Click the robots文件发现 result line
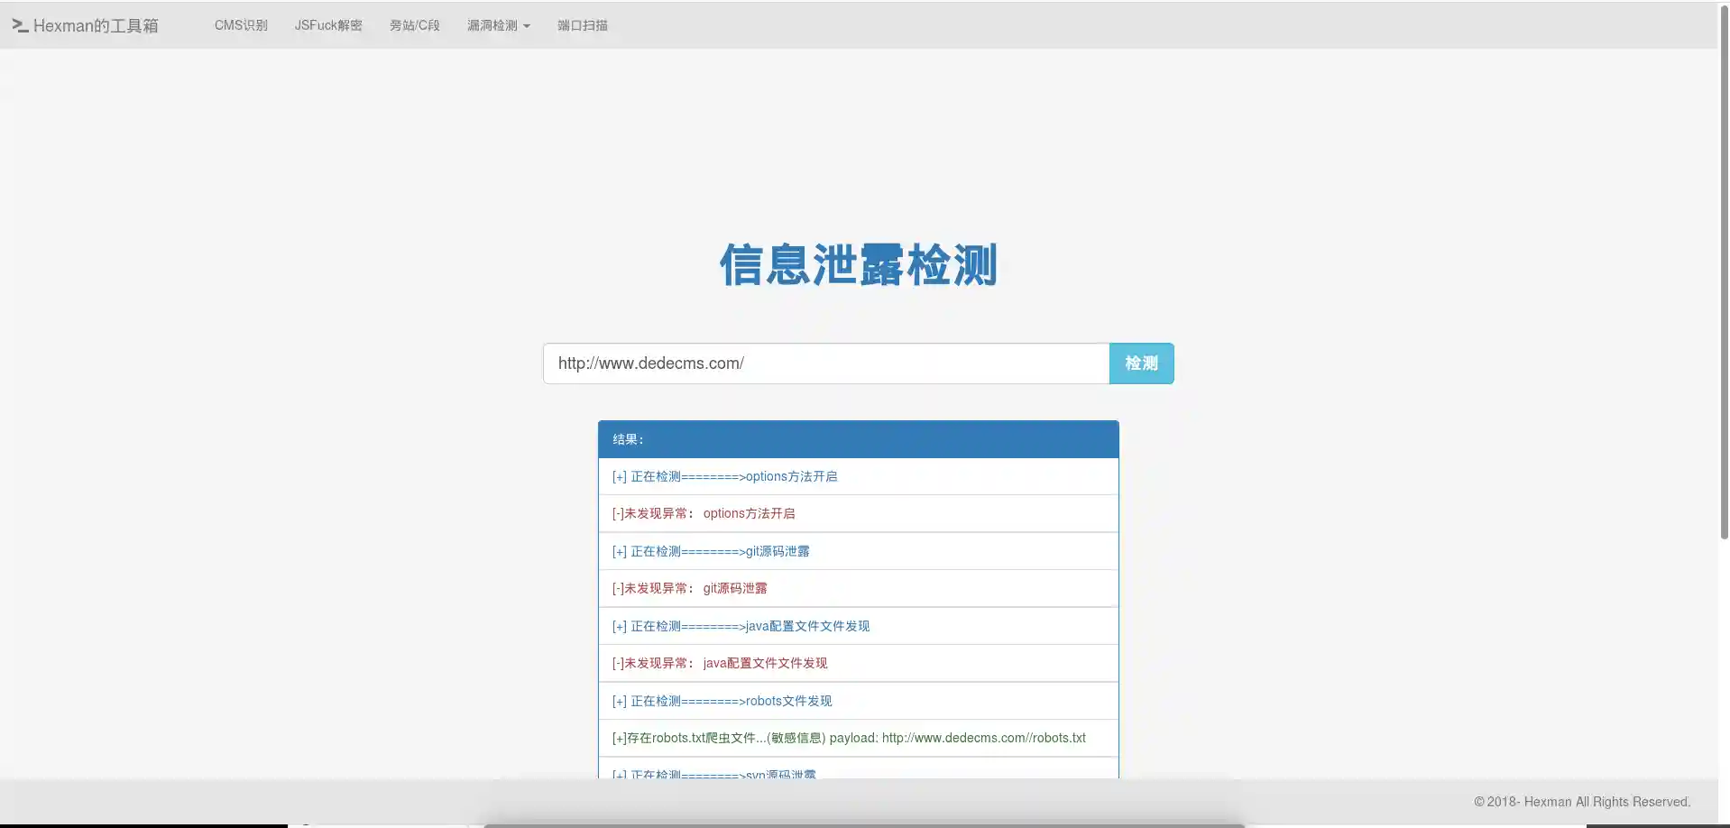This screenshot has height=828, width=1730. coord(722,701)
